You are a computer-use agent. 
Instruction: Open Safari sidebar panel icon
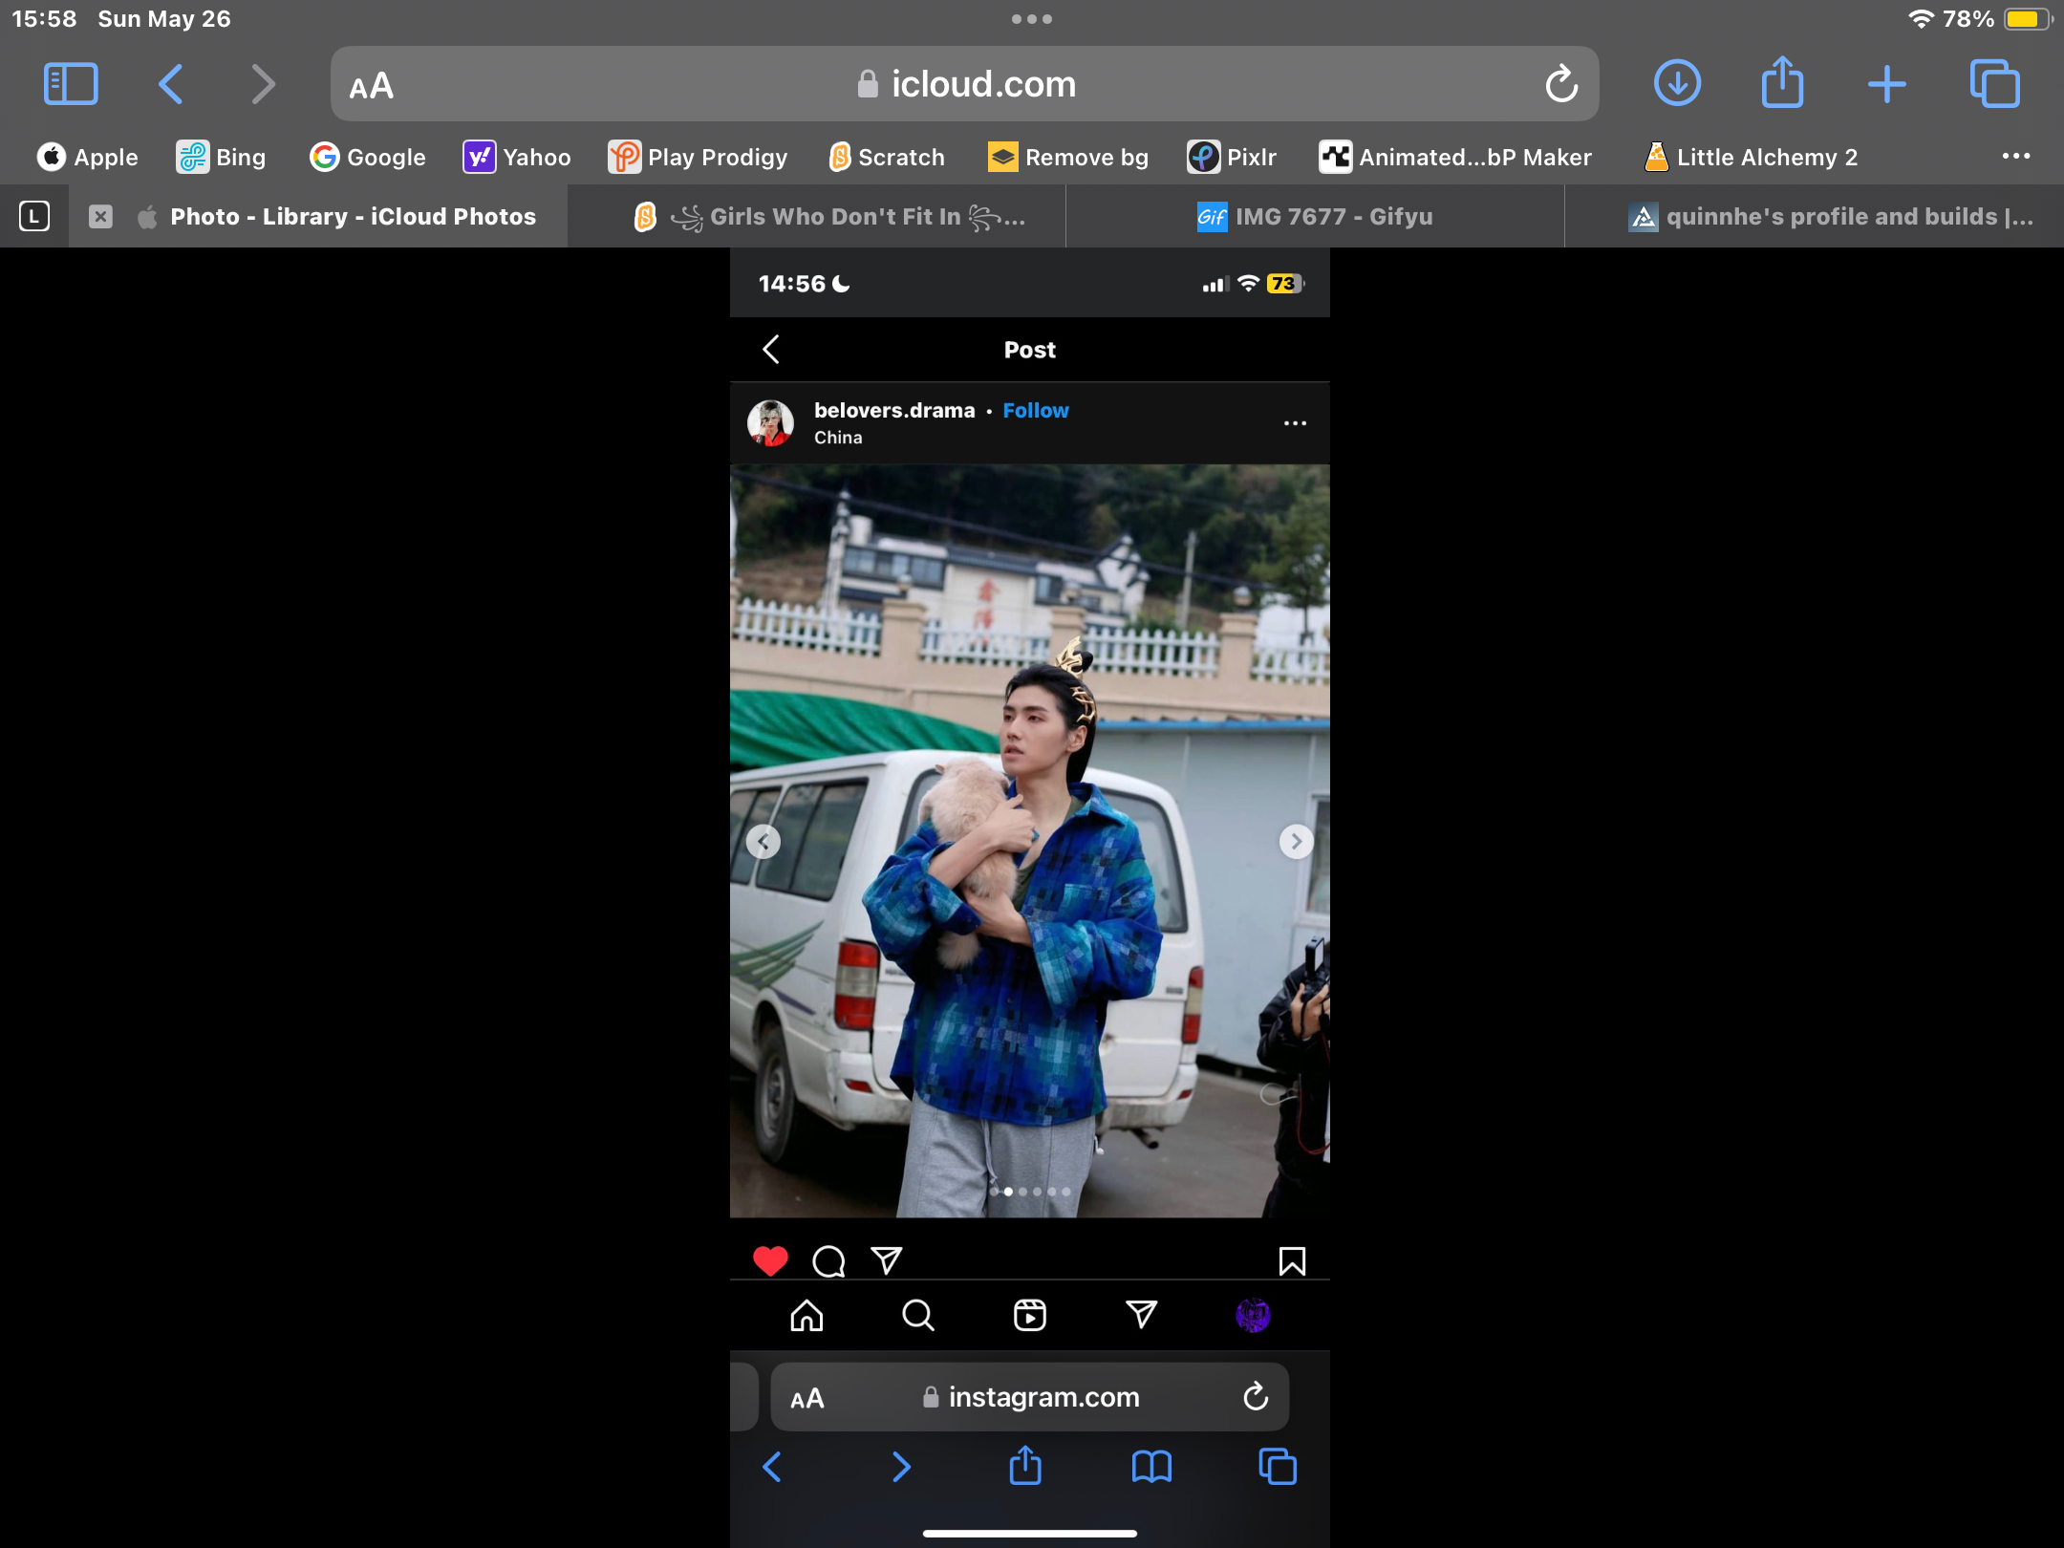pyautogui.click(x=71, y=84)
